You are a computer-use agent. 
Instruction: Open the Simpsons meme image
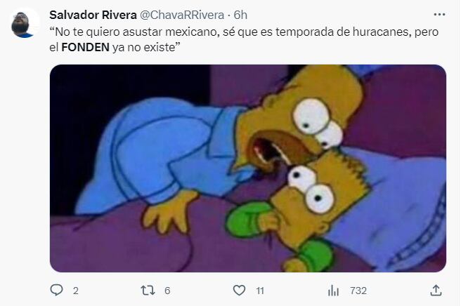(x=248, y=168)
